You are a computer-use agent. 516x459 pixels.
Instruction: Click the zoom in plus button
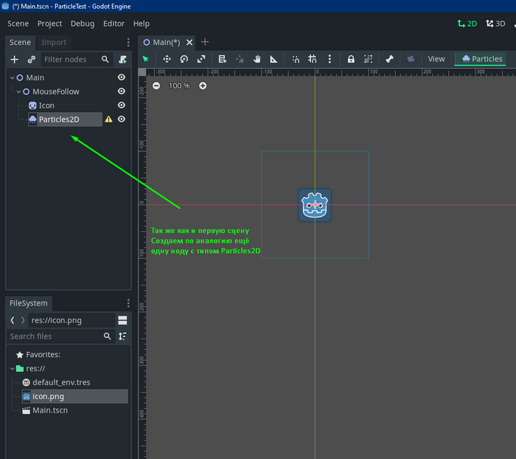203,86
